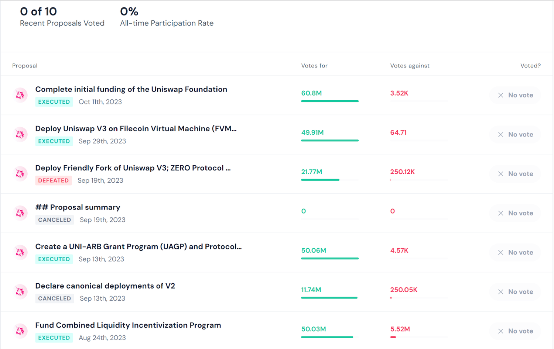Open 'Deploy Friendly Fork of Uniswap V3' proposal
Screen dimensions: 554x349
pyautogui.click(x=133, y=168)
